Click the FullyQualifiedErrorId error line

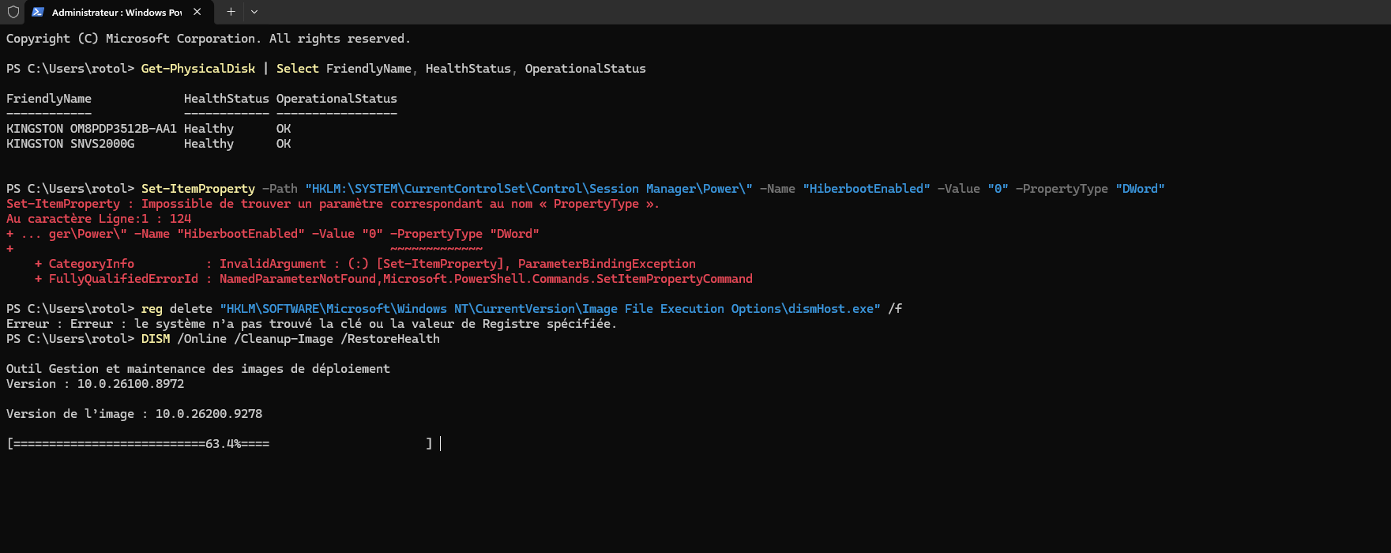pos(393,279)
